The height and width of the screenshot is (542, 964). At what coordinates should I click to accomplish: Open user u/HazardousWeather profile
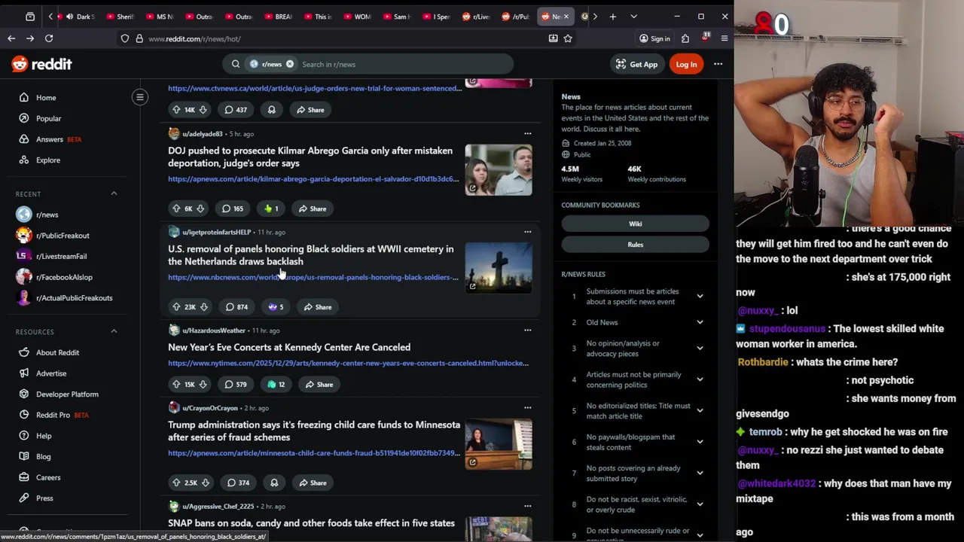214,330
